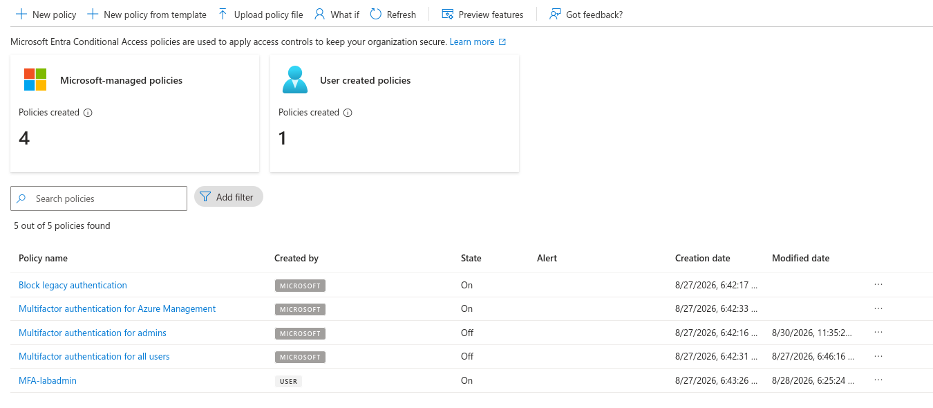The image size is (933, 408).
Task: Click On state of MFA-labadmin row
Action: [466, 380]
